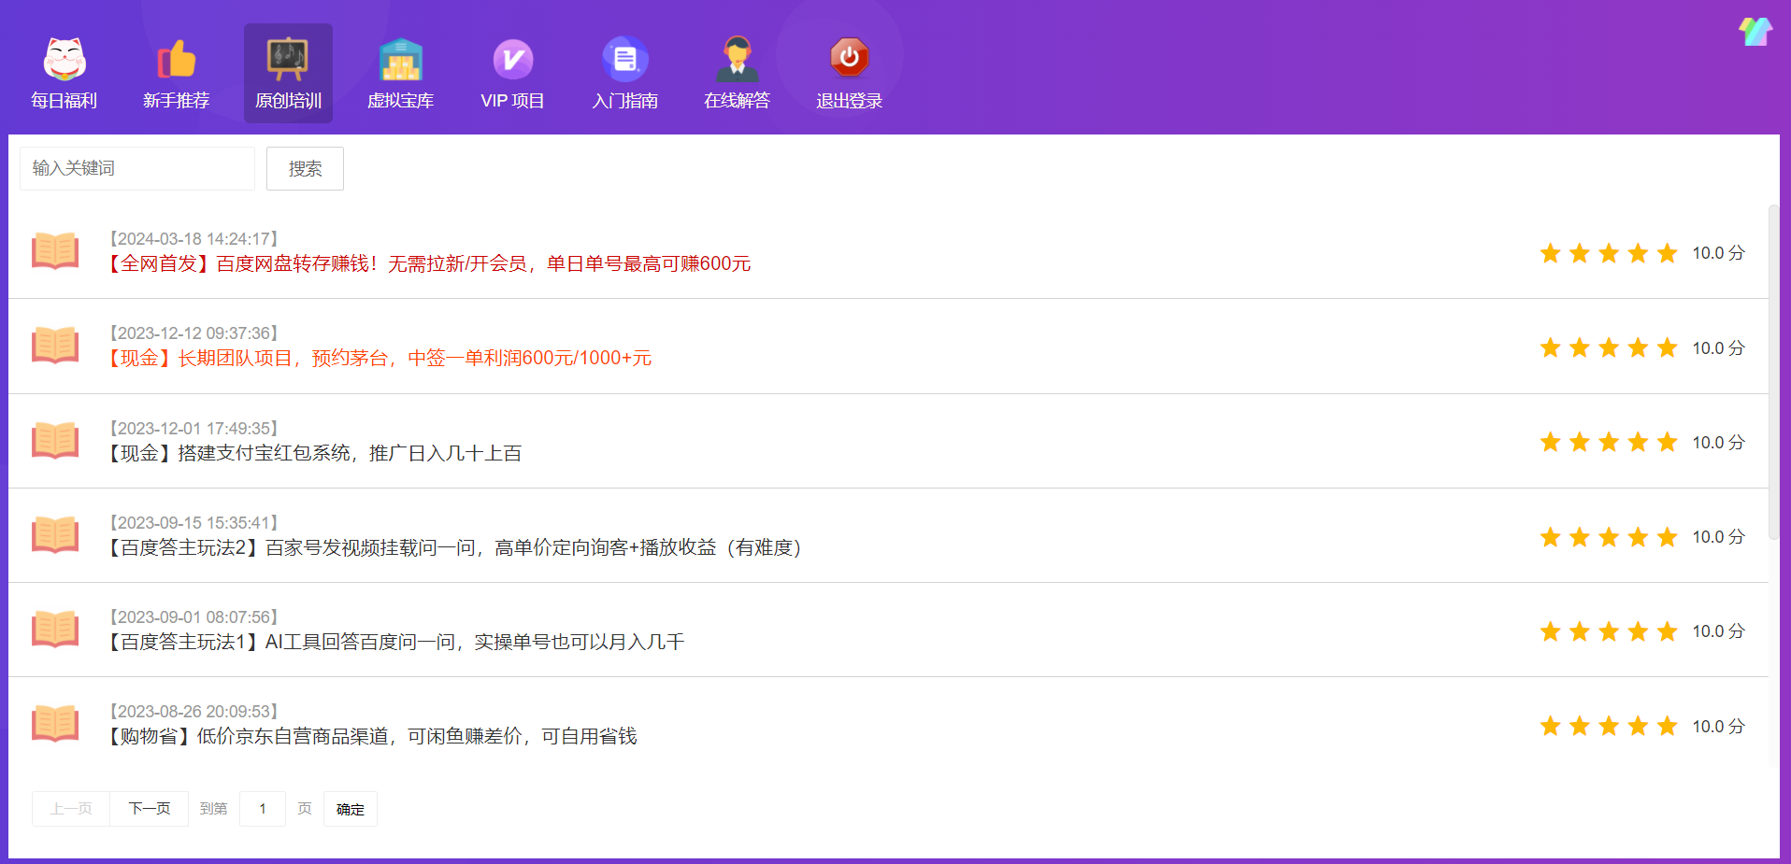Open the 入门指南 tab label

pyautogui.click(x=625, y=101)
